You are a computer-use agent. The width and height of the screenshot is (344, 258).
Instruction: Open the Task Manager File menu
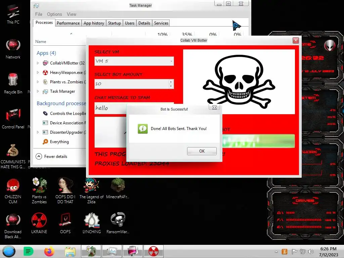(39, 14)
